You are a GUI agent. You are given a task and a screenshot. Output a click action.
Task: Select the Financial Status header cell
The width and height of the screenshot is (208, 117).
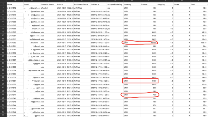49,4
